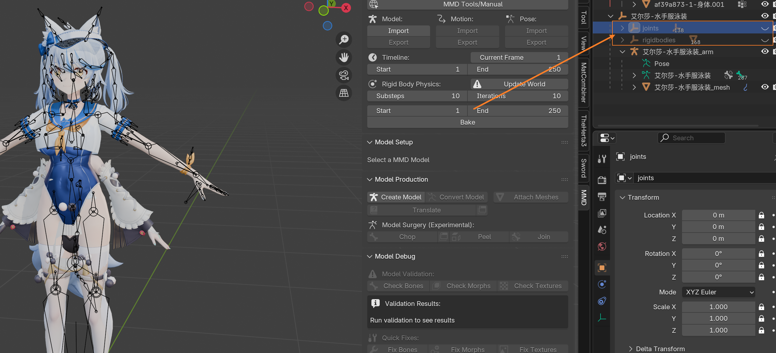Expand the rigidbodies tree item
This screenshot has width=776, height=353.
coord(622,40)
